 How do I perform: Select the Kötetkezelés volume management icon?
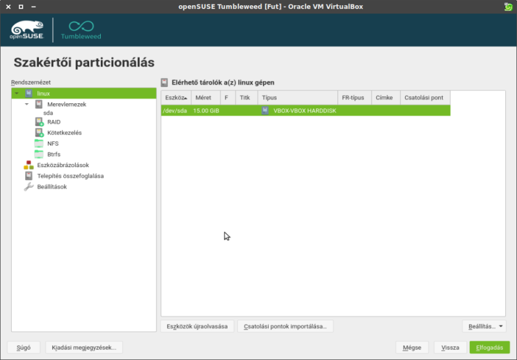pyautogui.click(x=38, y=133)
